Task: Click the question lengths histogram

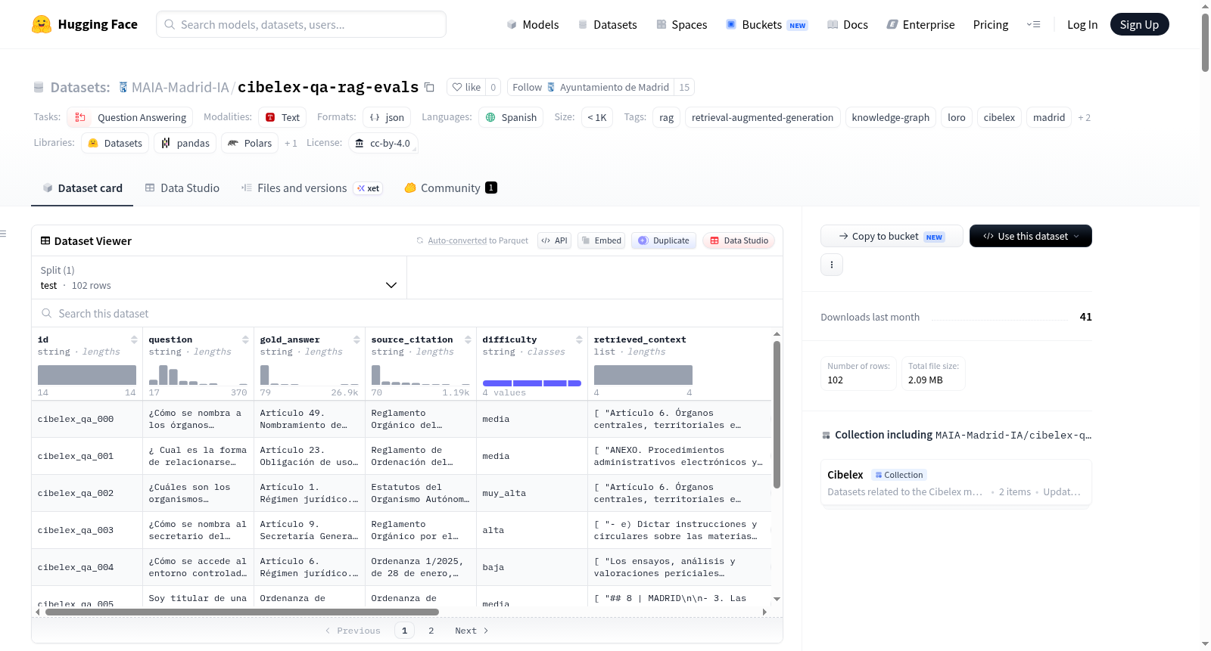Action: [x=198, y=375]
